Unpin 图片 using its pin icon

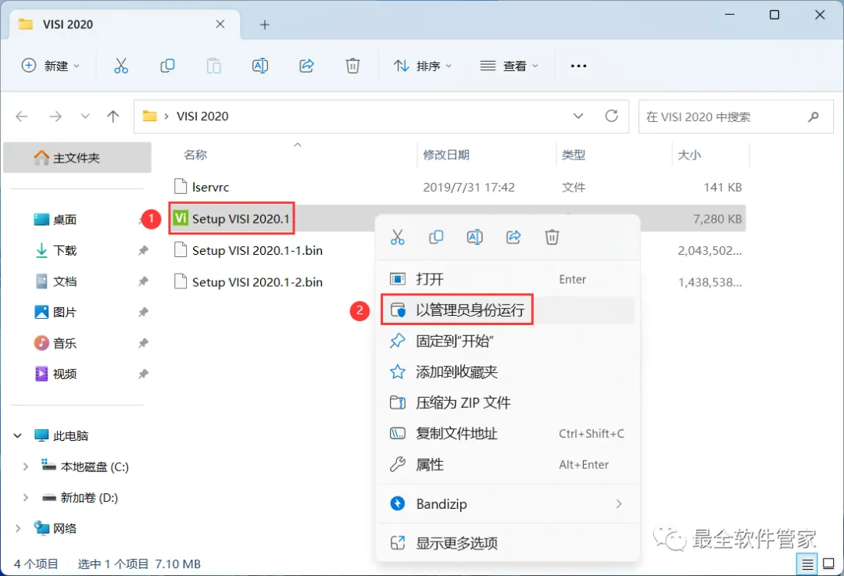pos(143,312)
